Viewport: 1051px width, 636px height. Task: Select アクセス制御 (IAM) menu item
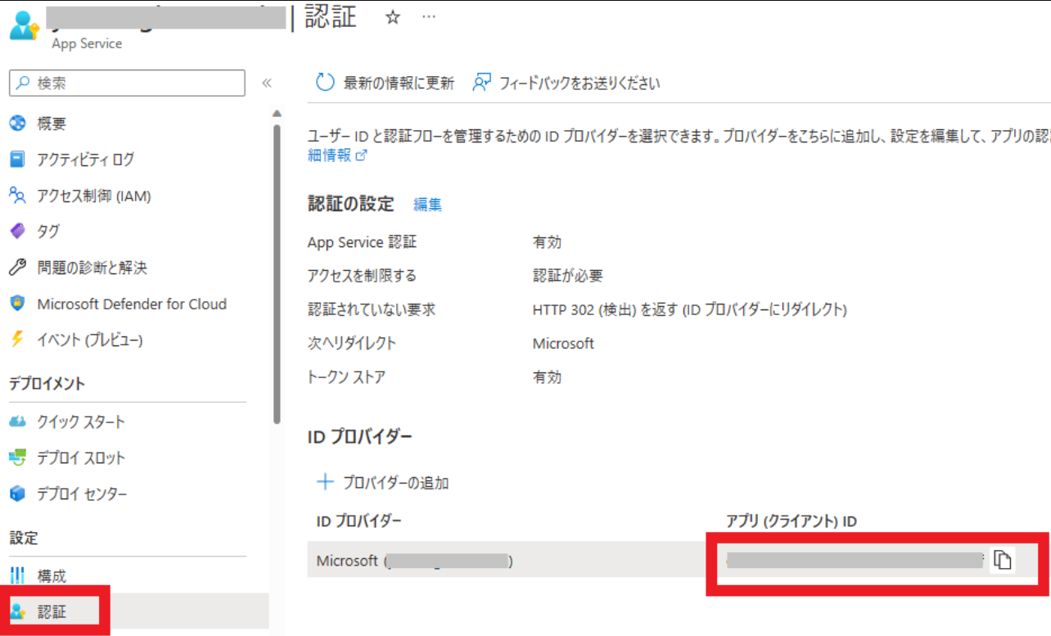[x=93, y=196]
